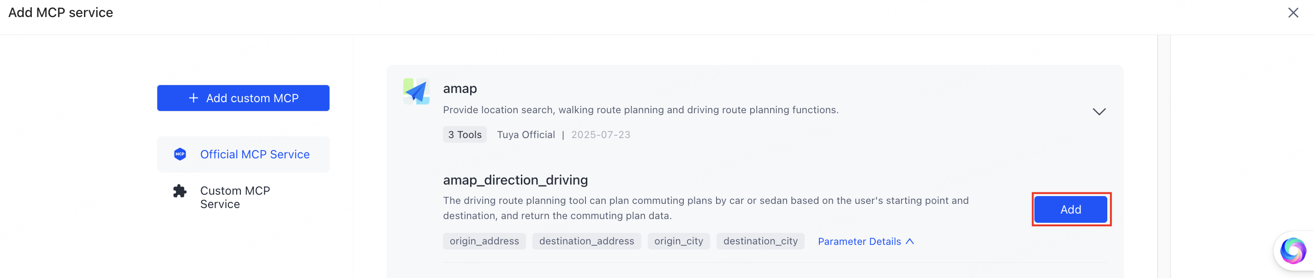The image size is (1314, 278).
Task: Add the amap_direction_driving tool
Action: pyautogui.click(x=1071, y=209)
